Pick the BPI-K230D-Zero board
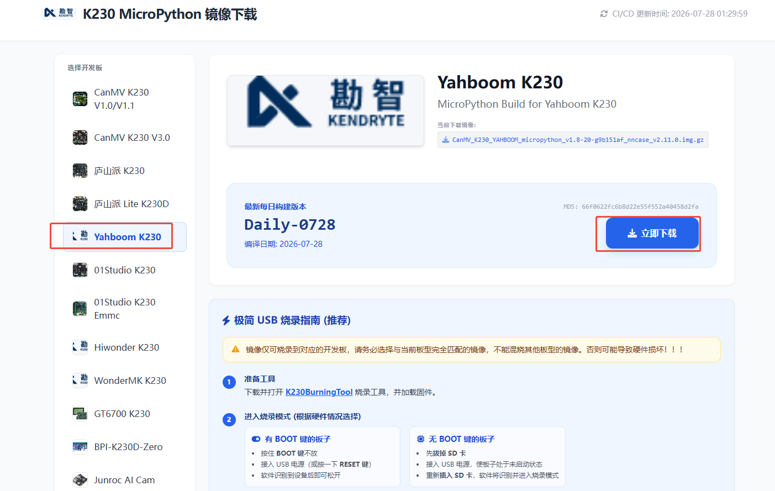 click(125, 447)
